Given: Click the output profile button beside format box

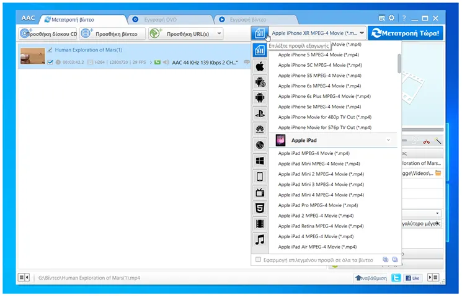Looking at the screenshot, I should tap(260, 33).
